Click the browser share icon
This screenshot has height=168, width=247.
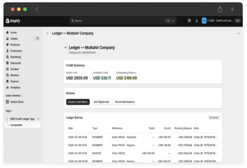click(220, 9)
